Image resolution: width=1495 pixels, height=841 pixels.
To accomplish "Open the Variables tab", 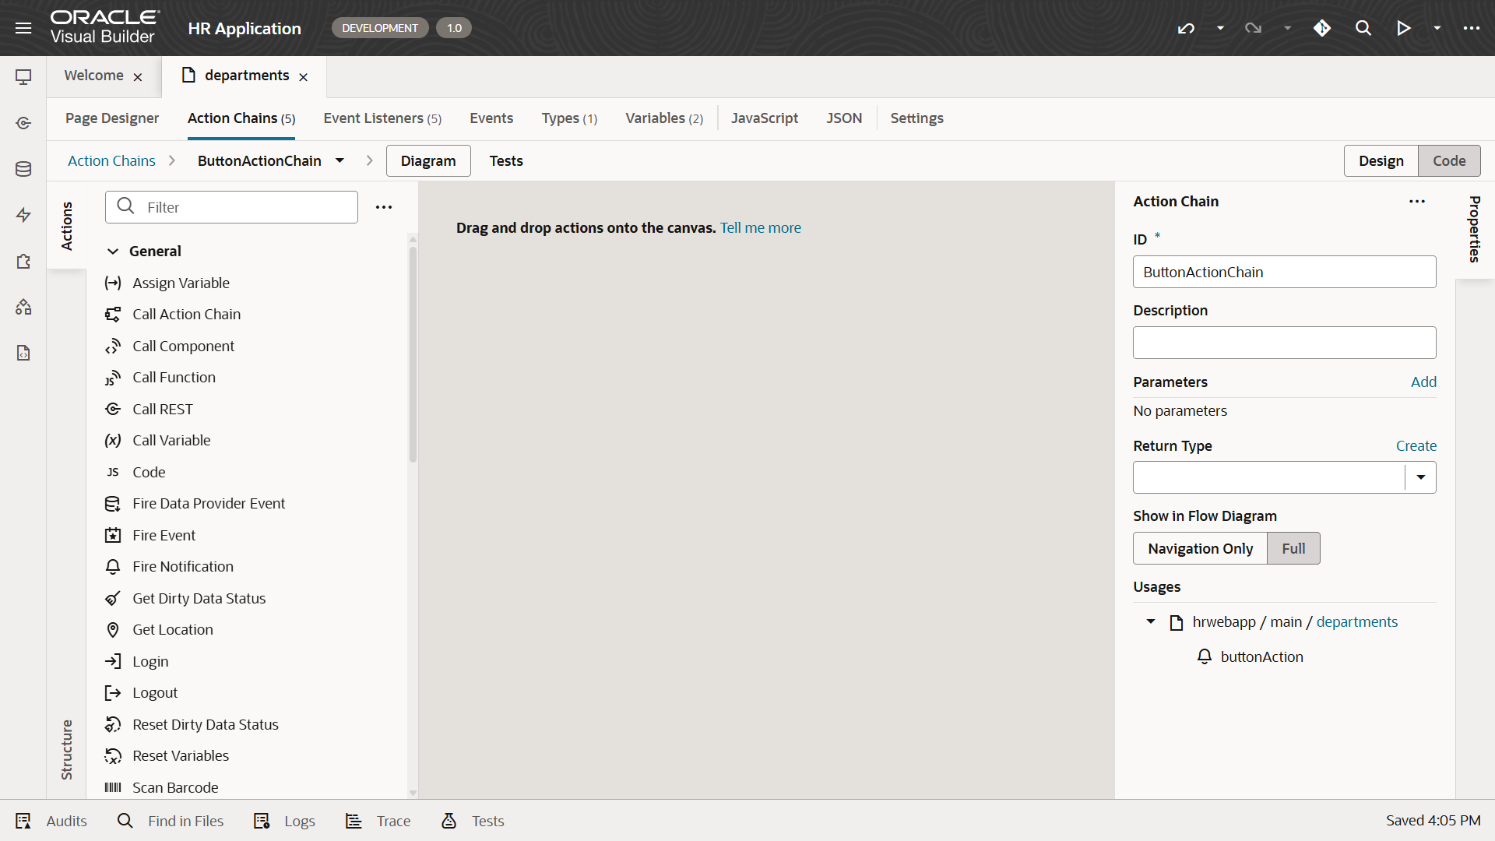I will coord(663,118).
